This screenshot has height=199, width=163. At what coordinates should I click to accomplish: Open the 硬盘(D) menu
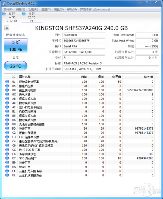(59, 9)
